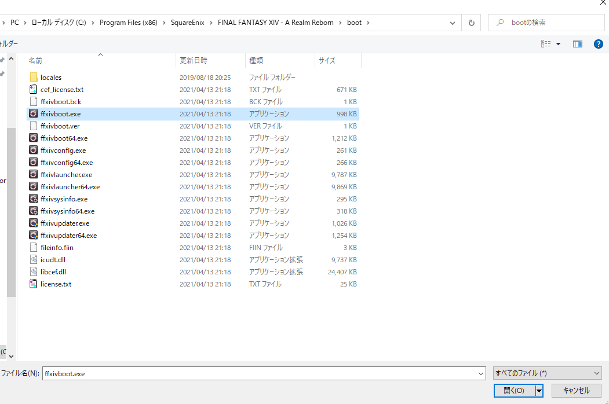Screen dimensions: 609x404
Task: Go to the SquareEnix breadcrumb folder
Action: pos(188,23)
